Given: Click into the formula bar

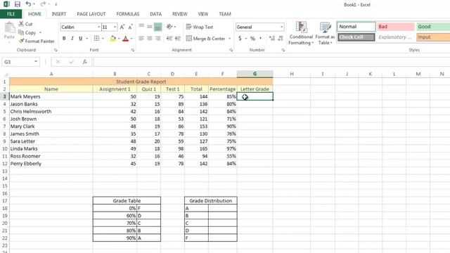Looking at the screenshot, I should [271, 62].
